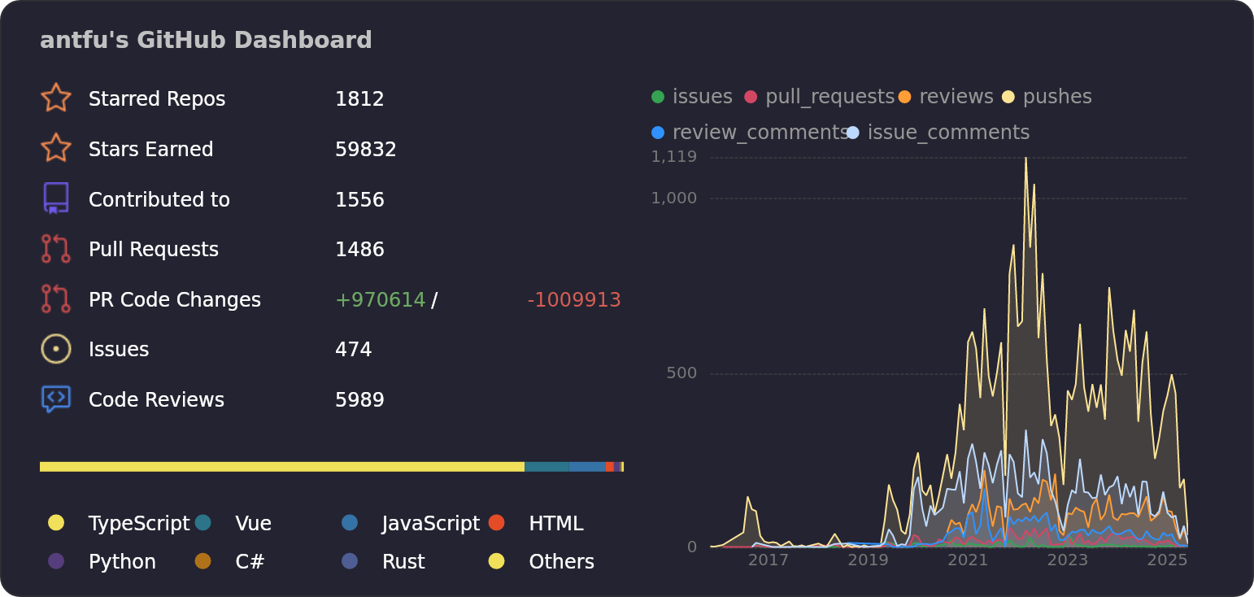Click the Starred Repos star icon
Screen dimensions: 1254x597
click(55, 98)
